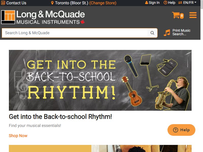Open Print Music Search
This screenshot has width=203, height=152.
181,32
